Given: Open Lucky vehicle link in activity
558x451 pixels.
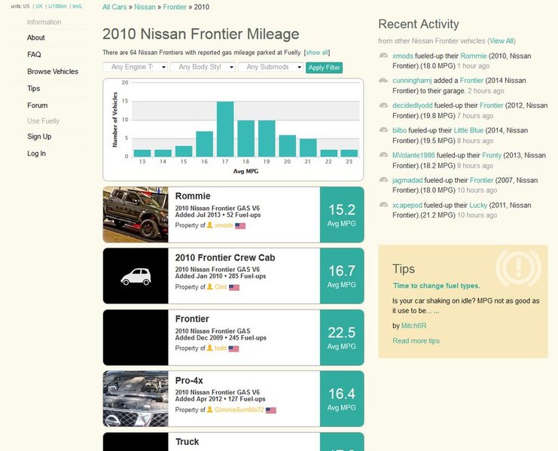Looking at the screenshot, I should [x=478, y=206].
